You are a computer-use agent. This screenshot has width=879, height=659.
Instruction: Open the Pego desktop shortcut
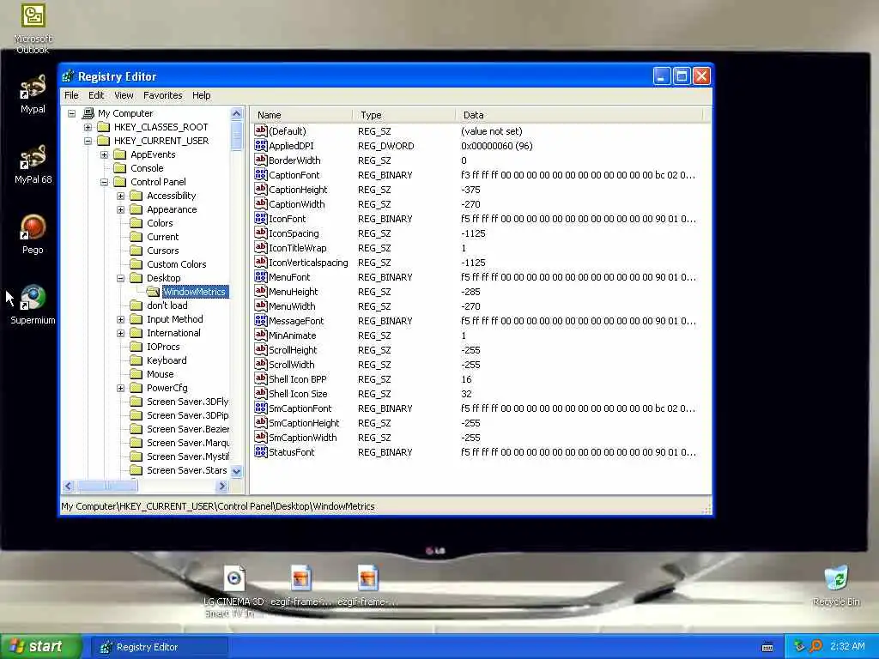(x=33, y=234)
